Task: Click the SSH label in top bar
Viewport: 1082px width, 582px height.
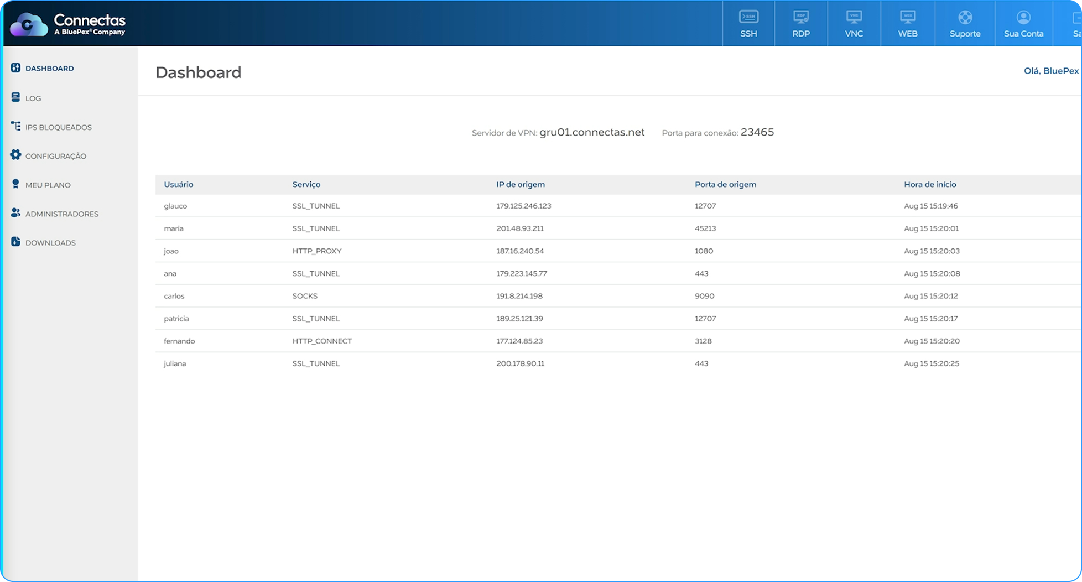Action: click(748, 34)
